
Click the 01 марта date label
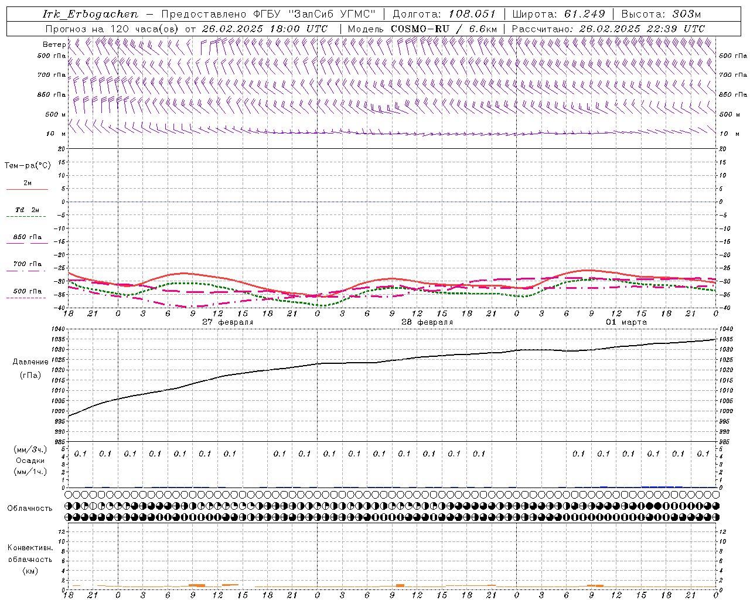coord(626,322)
